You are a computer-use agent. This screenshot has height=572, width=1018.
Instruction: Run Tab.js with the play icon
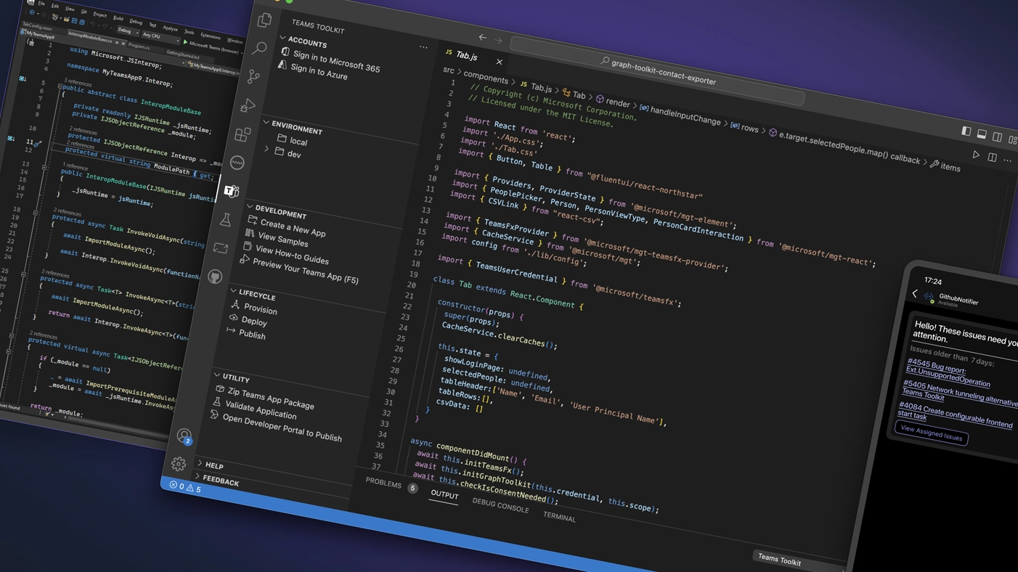coord(977,155)
